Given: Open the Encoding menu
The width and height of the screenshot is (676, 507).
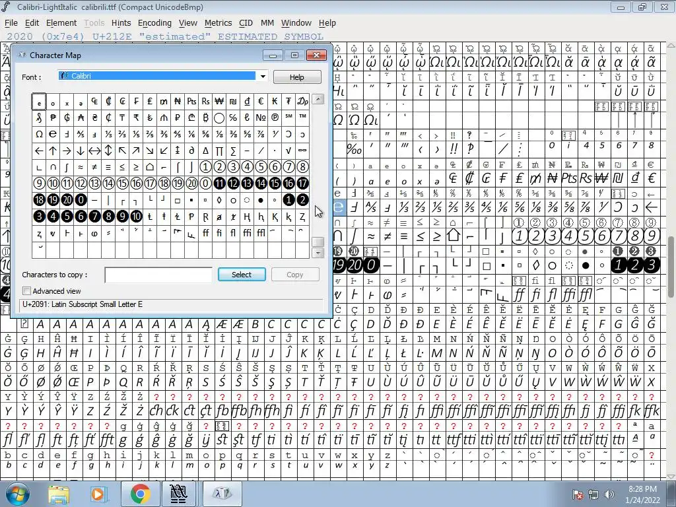Looking at the screenshot, I should [154, 23].
